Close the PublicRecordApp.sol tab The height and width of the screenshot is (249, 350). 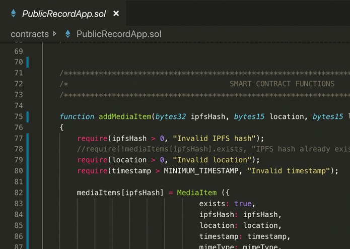pos(116,14)
